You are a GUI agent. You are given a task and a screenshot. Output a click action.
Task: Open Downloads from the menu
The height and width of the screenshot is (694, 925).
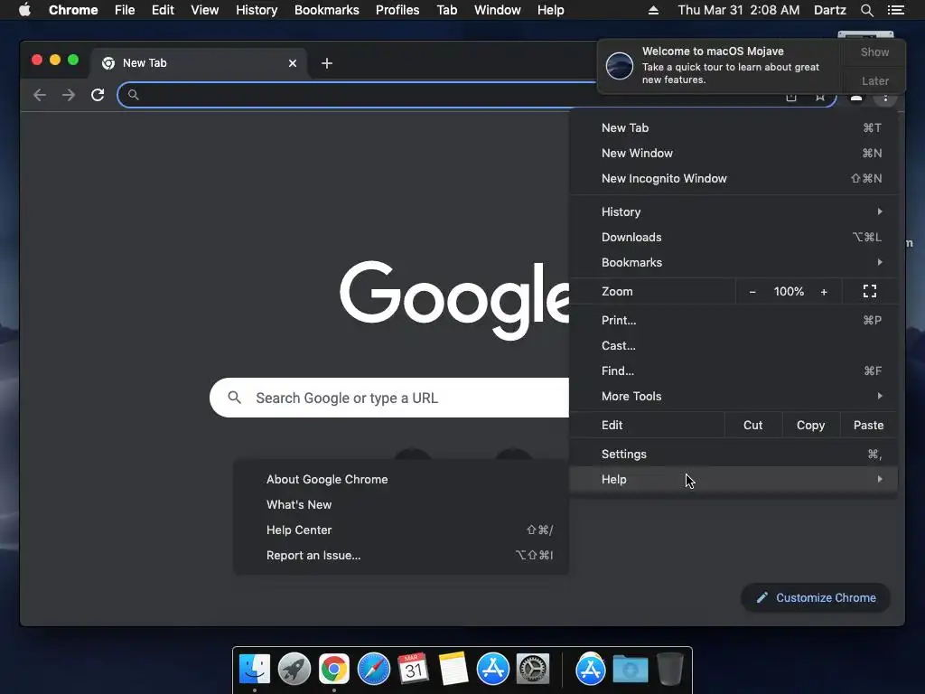tap(733, 238)
